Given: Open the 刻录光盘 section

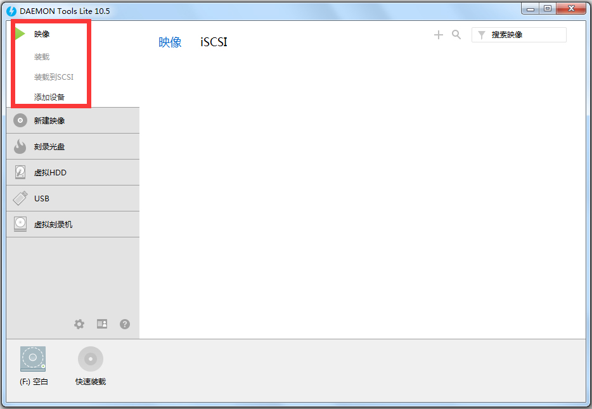Looking at the screenshot, I should pos(73,147).
